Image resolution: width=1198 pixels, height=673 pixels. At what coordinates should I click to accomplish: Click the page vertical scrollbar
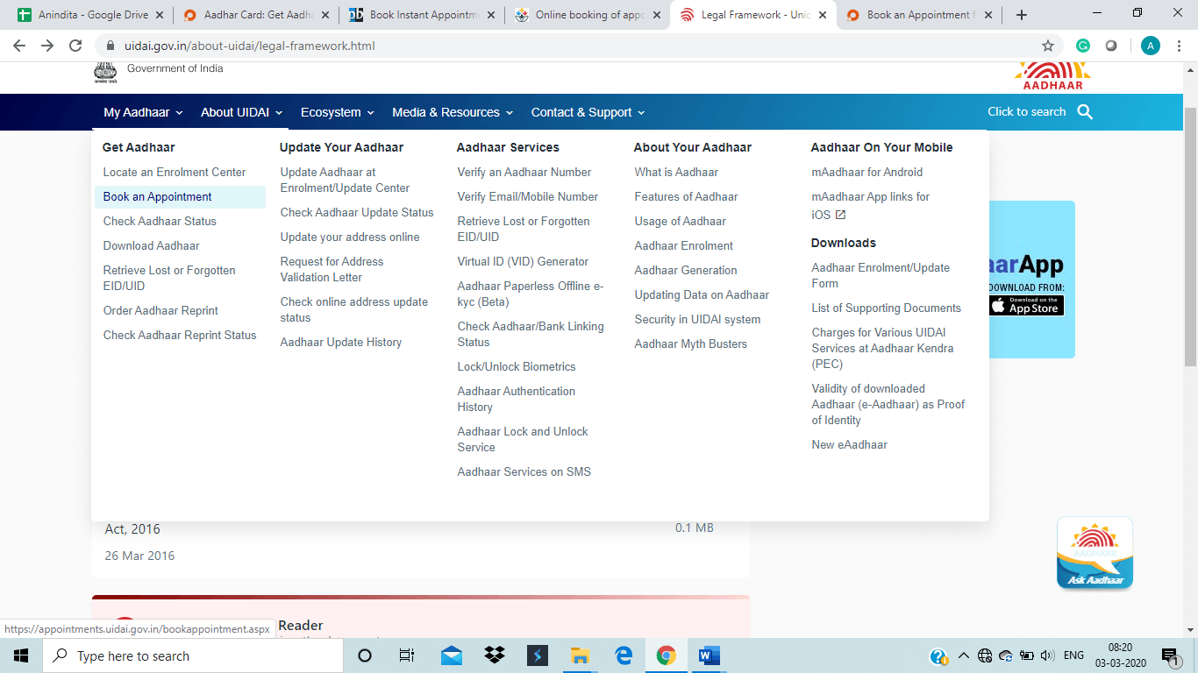pyautogui.click(x=1190, y=237)
